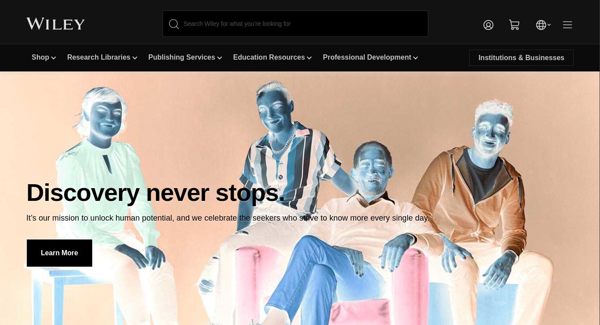Click the chevron next to Education Resources
This screenshot has height=325, width=600.
pos(309,58)
